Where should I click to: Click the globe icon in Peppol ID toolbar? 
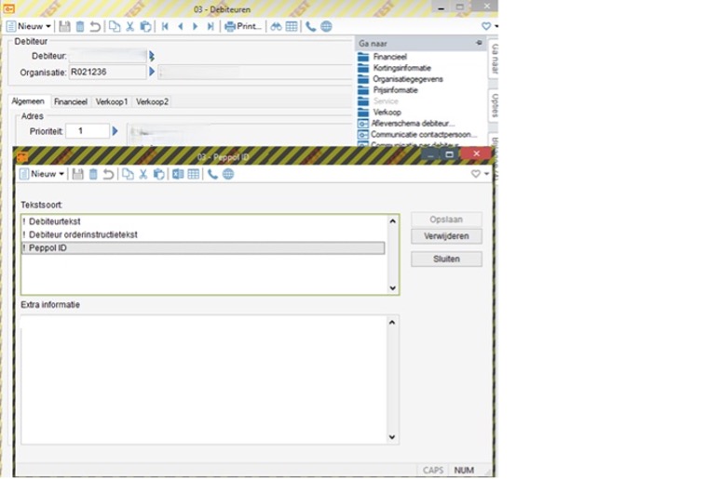(x=227, y=174)
